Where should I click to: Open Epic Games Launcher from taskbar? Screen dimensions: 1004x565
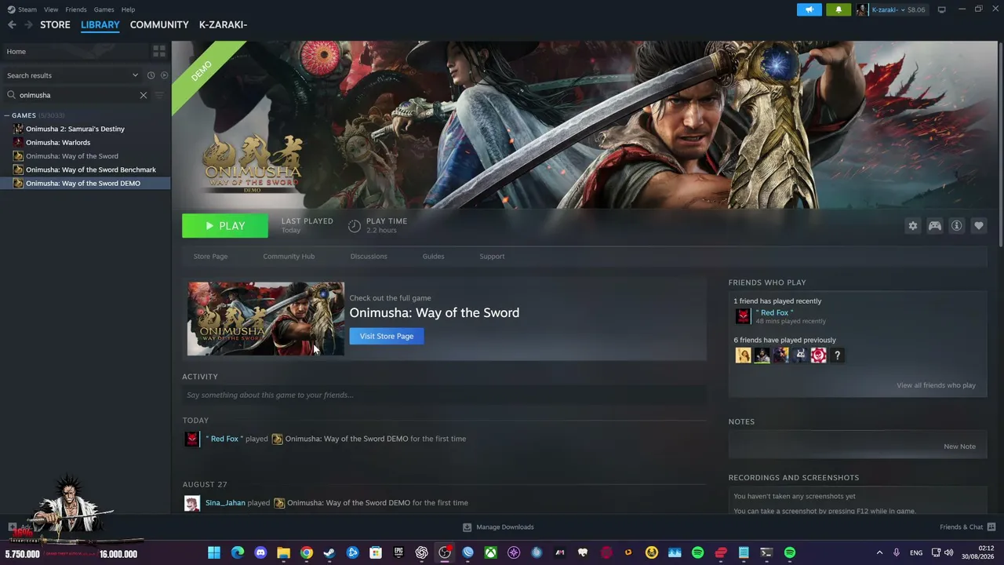(398, 552)
